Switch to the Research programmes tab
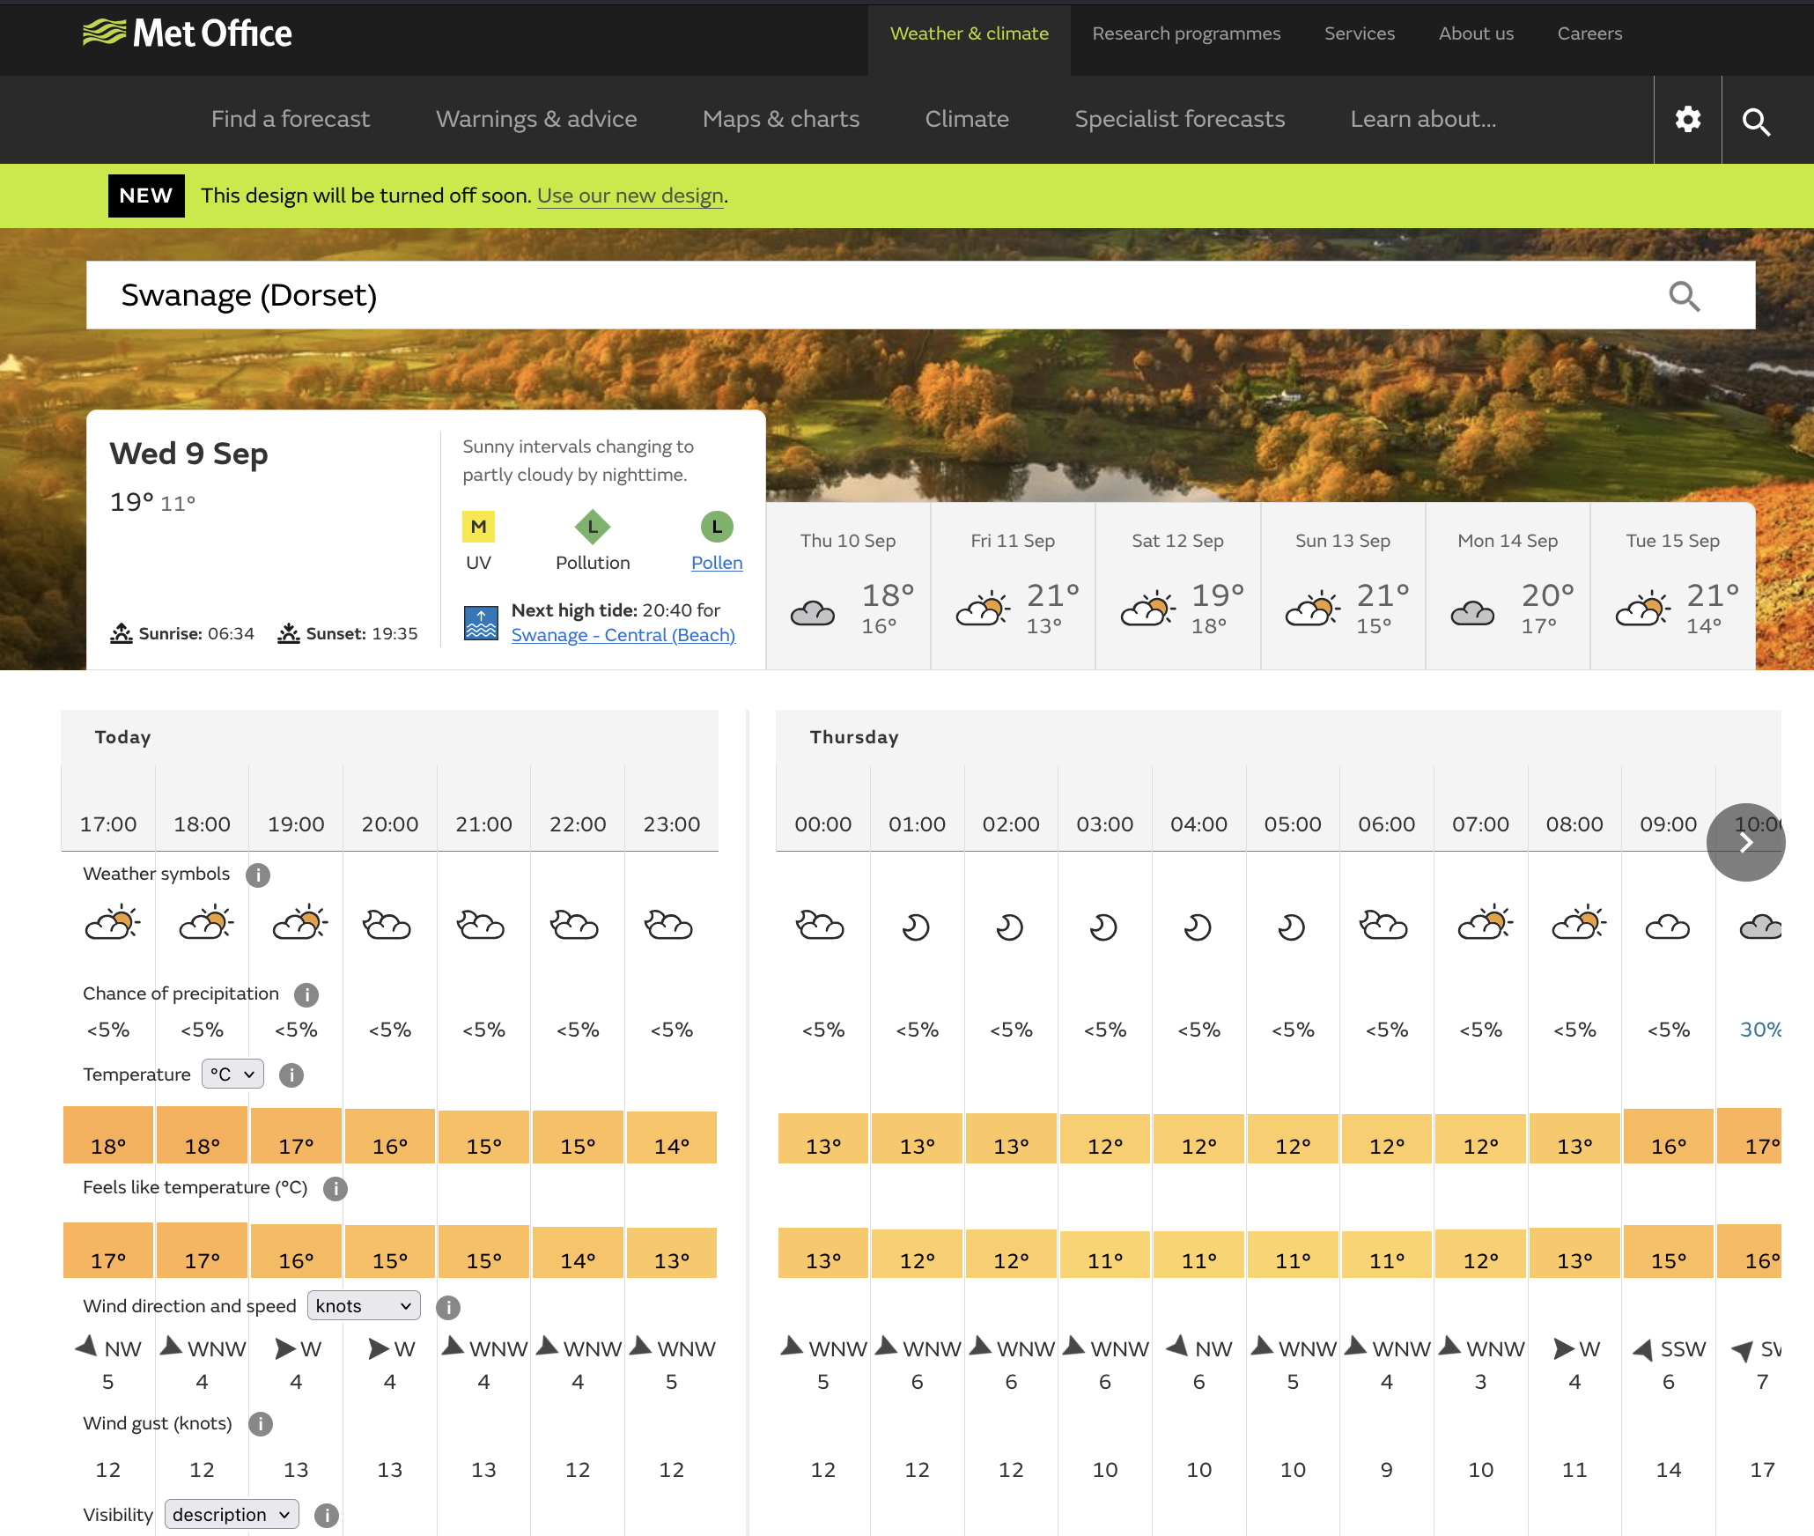 [x=1186, y=33]
